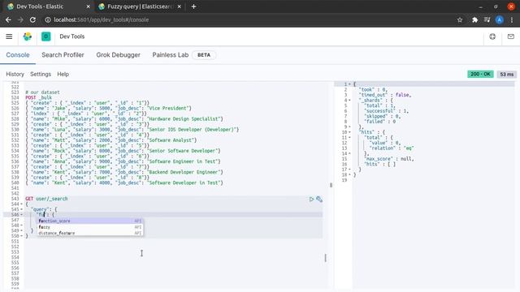Open a new browser tab with plus

click(x=193, y=6)
